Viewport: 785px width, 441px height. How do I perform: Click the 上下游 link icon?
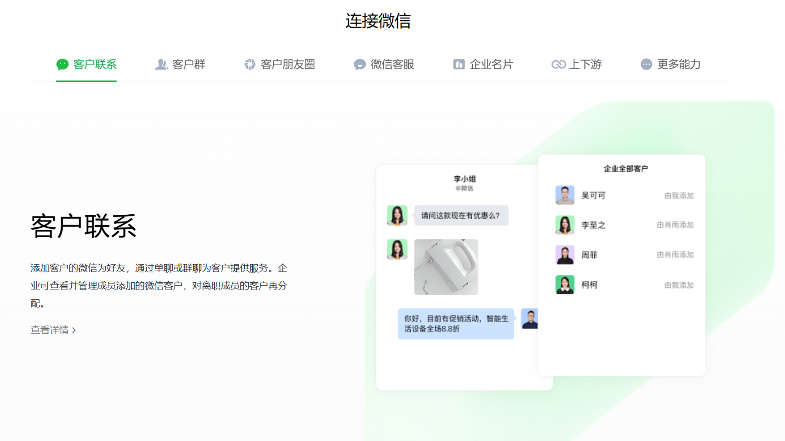(558, 64)
